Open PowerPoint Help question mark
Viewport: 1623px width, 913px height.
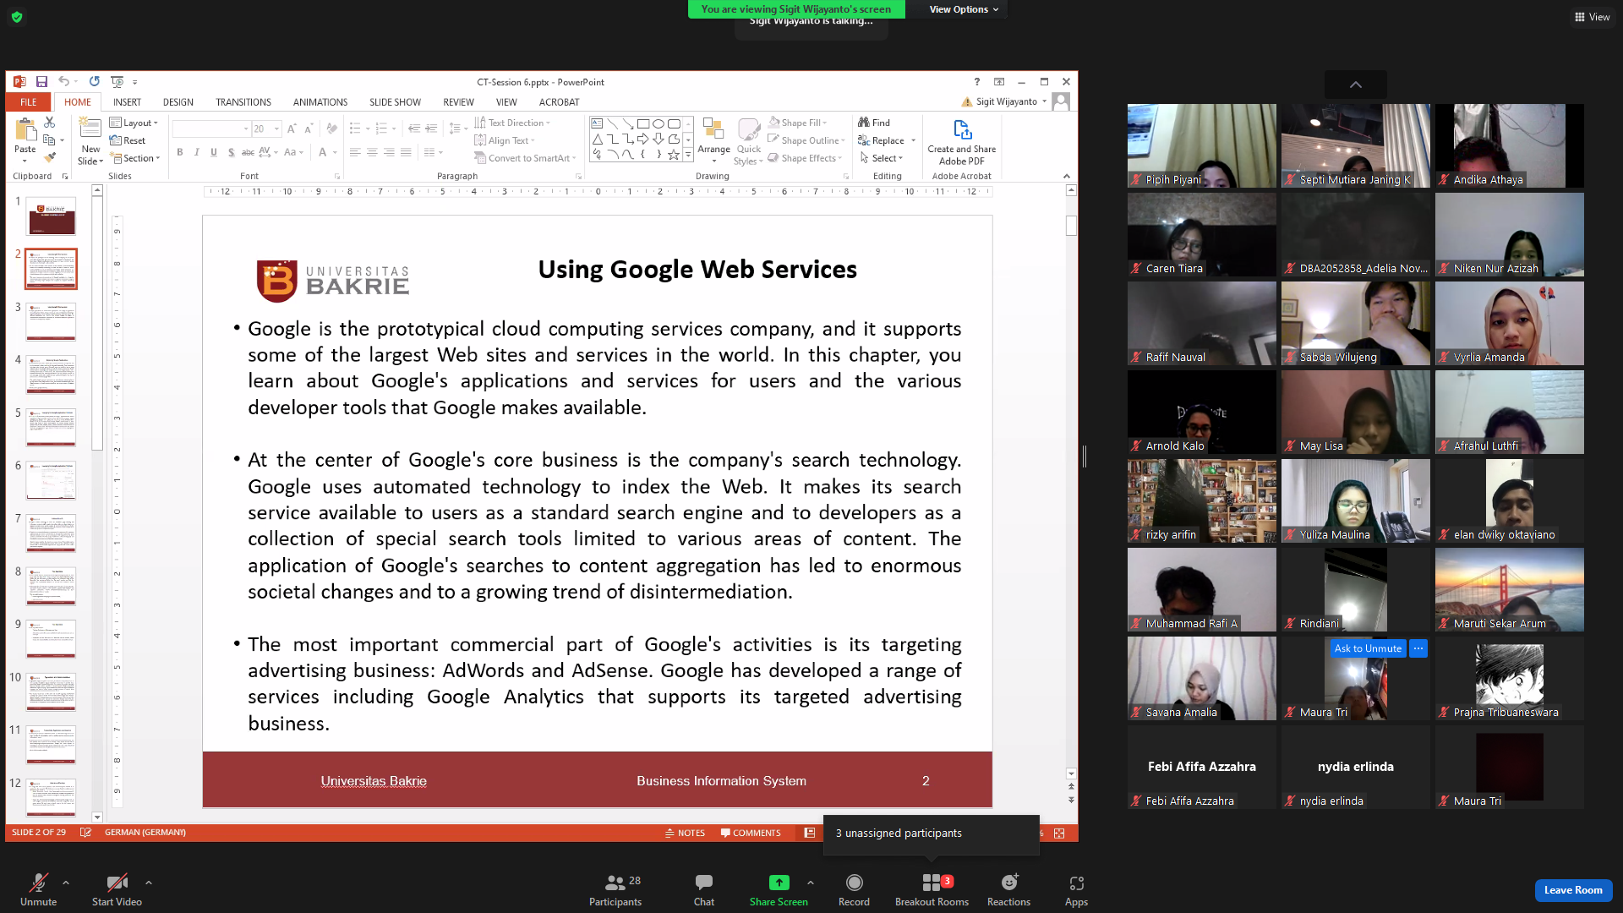click(x=977, y=82)
